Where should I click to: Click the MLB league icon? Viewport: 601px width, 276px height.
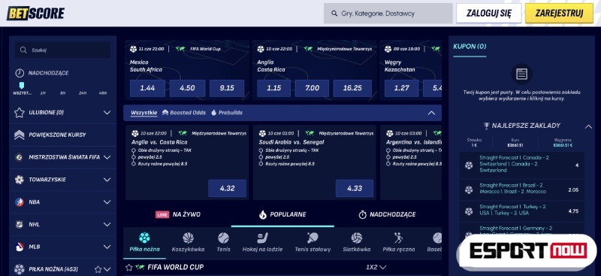(20, 247)
